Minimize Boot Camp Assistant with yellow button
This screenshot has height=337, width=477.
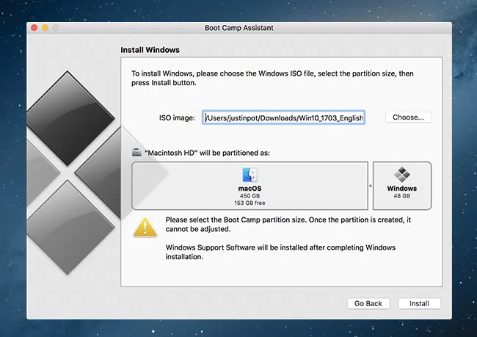(x=45, y=28)
